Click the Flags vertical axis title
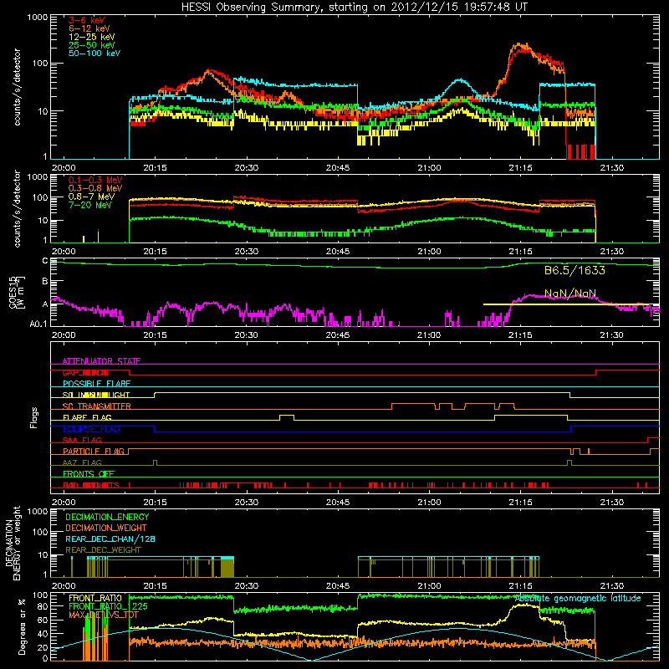Screen dimensions: 669x669 point(34,417)
